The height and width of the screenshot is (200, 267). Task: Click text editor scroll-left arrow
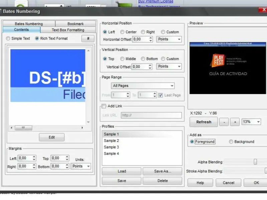11,128
